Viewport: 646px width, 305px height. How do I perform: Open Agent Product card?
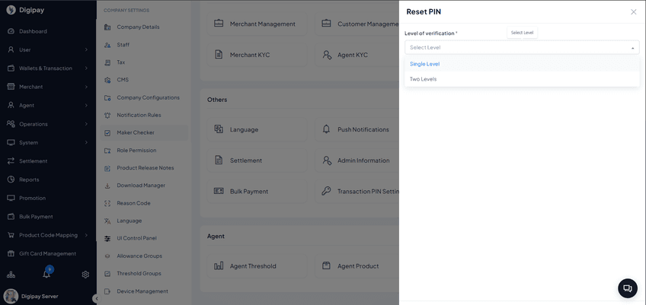pos(357,266)
